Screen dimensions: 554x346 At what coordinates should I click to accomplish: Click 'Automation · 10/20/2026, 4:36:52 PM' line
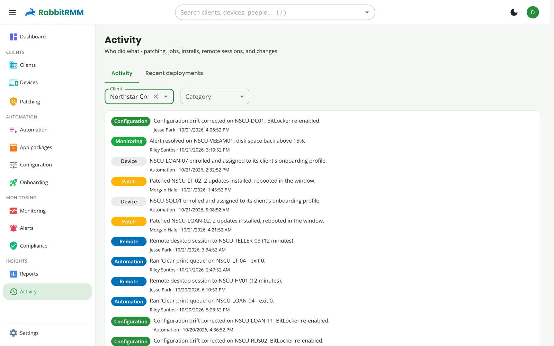click(x=194, y=330)
